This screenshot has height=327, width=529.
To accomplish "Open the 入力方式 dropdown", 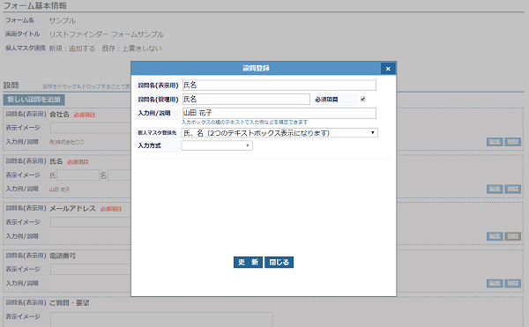I will tap(217, 145).
